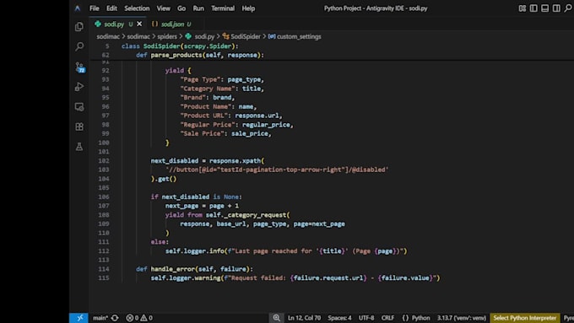Viewport: 574px width, 323px height.
Task: Click Ln 12, Col 70 cursor position
Action: click(x=304, y=318)
